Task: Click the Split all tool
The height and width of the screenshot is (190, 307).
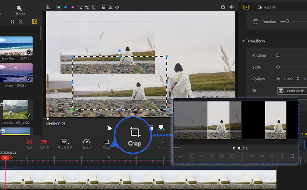Action: click(44, 142)
